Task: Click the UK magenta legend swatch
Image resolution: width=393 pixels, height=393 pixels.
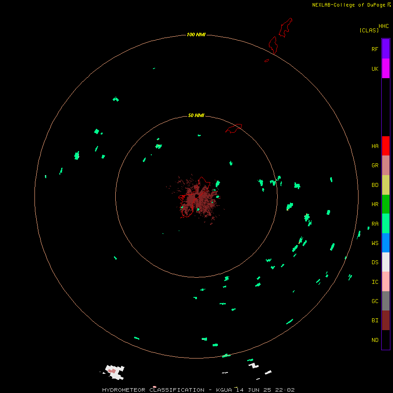Action: pyautogui.click(x=386, y=69)
